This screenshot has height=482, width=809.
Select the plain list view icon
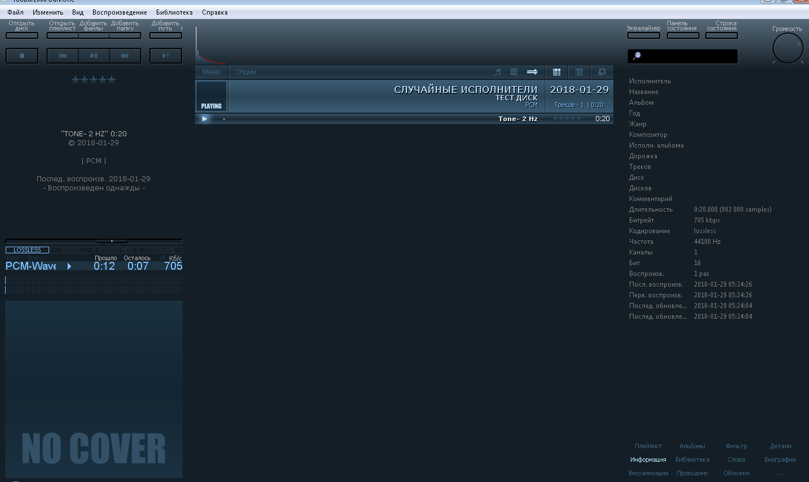click(579, 72)
